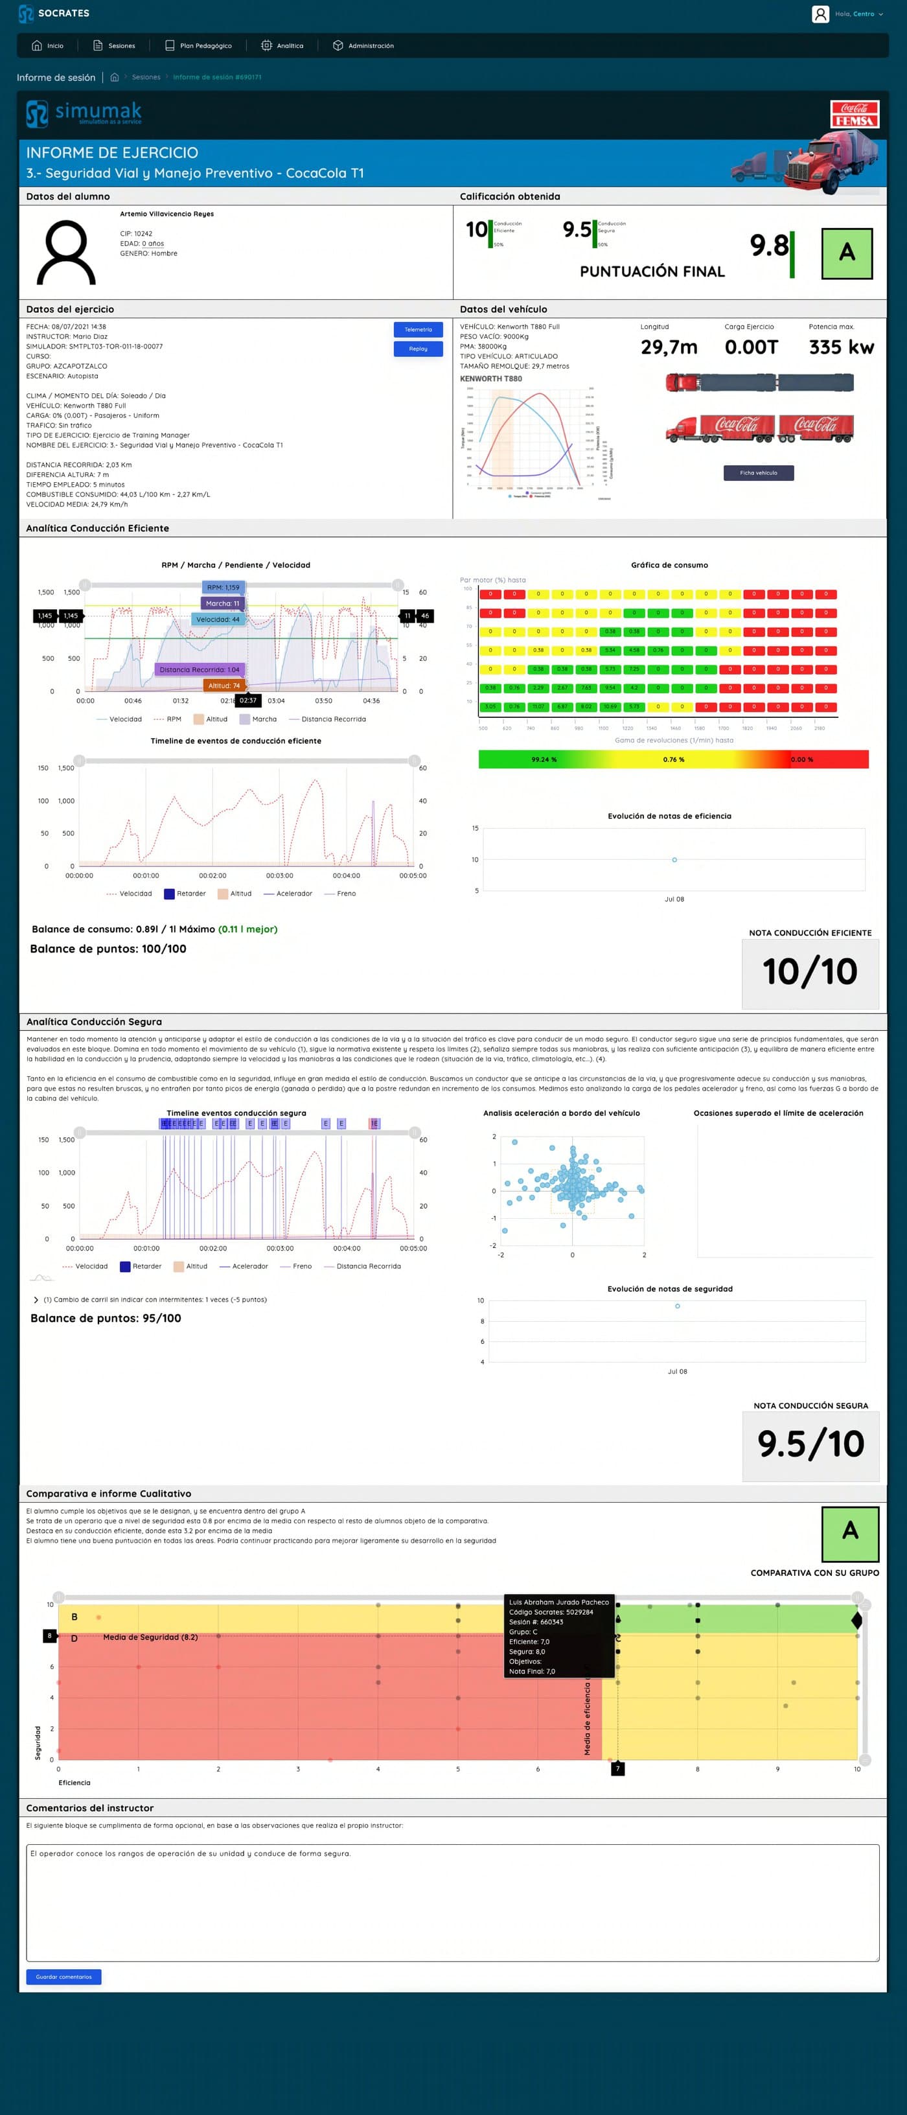Open the Analítica menu
Image resolution: width=907 pixels, height=2115 pixels.
click(x=282, y=46)
